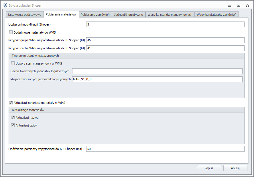The image size is (254, 177).
Task: Go to Jednostki logistyczne tab
Action: 129,15
